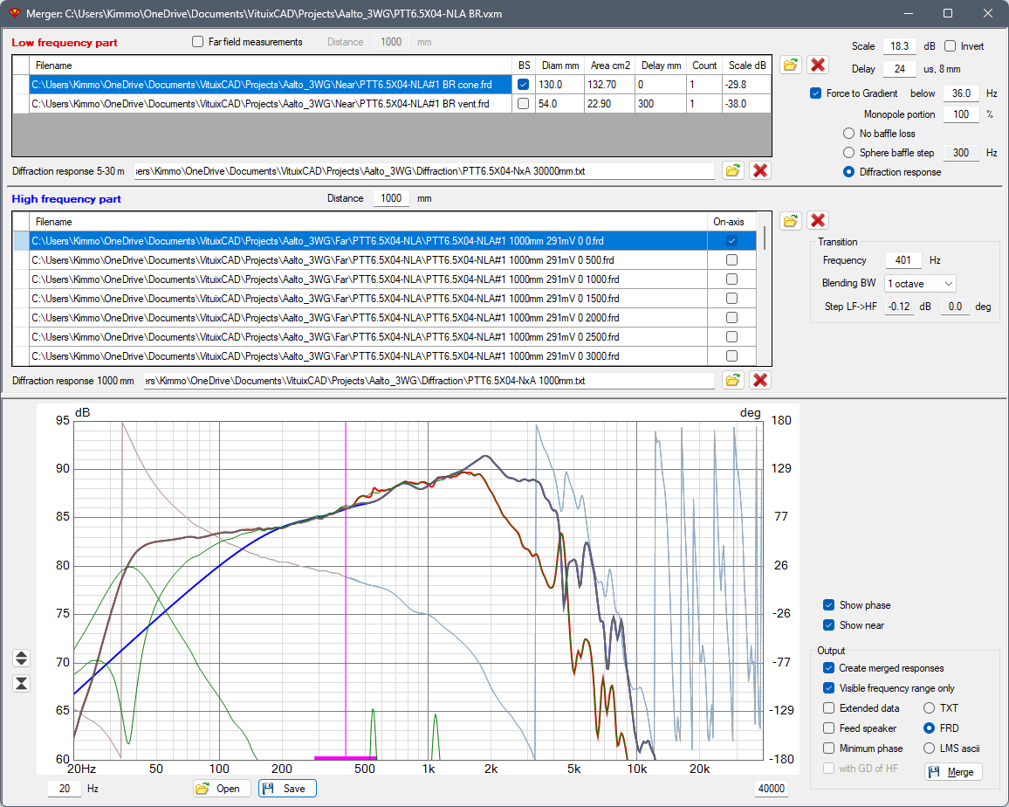Image resolution: width=1009 pixels, height=807 pixels.
Task: Click the chart vertical zoom arrows icon
Action: point(21,658)
